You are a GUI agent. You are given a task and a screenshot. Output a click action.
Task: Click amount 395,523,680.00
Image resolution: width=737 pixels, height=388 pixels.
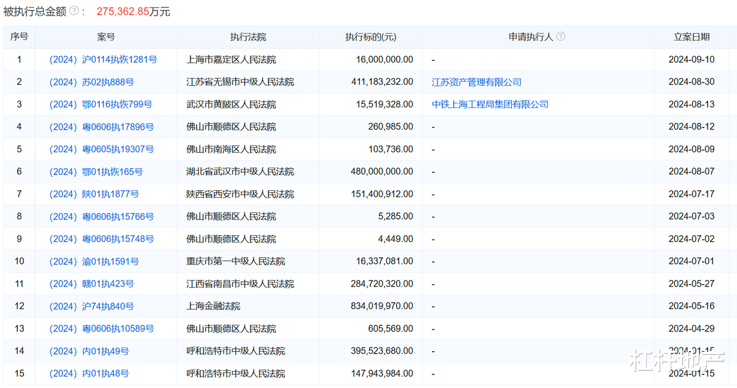tap(382, 351)
